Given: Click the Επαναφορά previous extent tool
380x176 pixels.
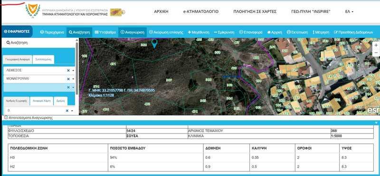Looking at the screenshot, I should [251, 32].
